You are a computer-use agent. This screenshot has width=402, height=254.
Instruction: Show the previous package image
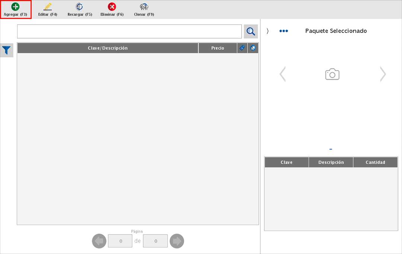(x=283, y=74)
